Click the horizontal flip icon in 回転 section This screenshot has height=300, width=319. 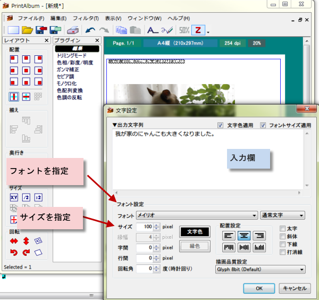(x=14, y=241)
